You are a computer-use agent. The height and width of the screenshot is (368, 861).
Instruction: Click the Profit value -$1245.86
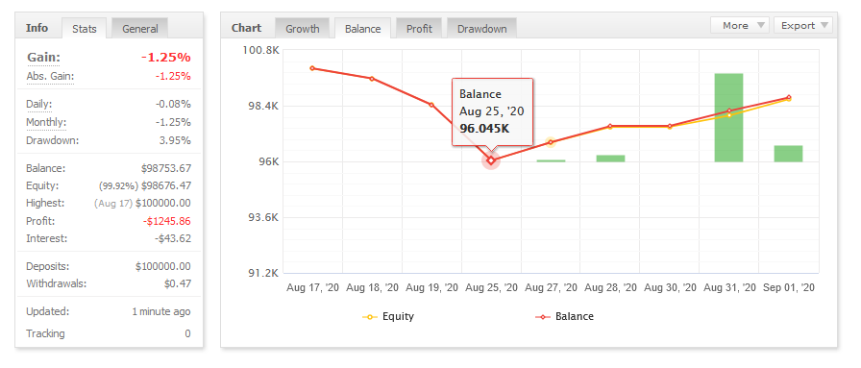pos(166,221)
